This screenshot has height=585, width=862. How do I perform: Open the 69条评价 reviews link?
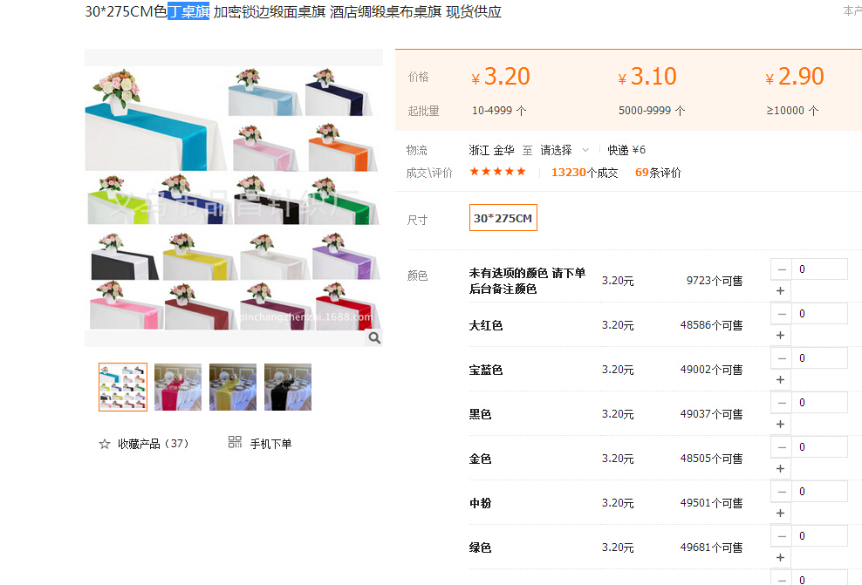pyautogui.click(x=658, y=173)
